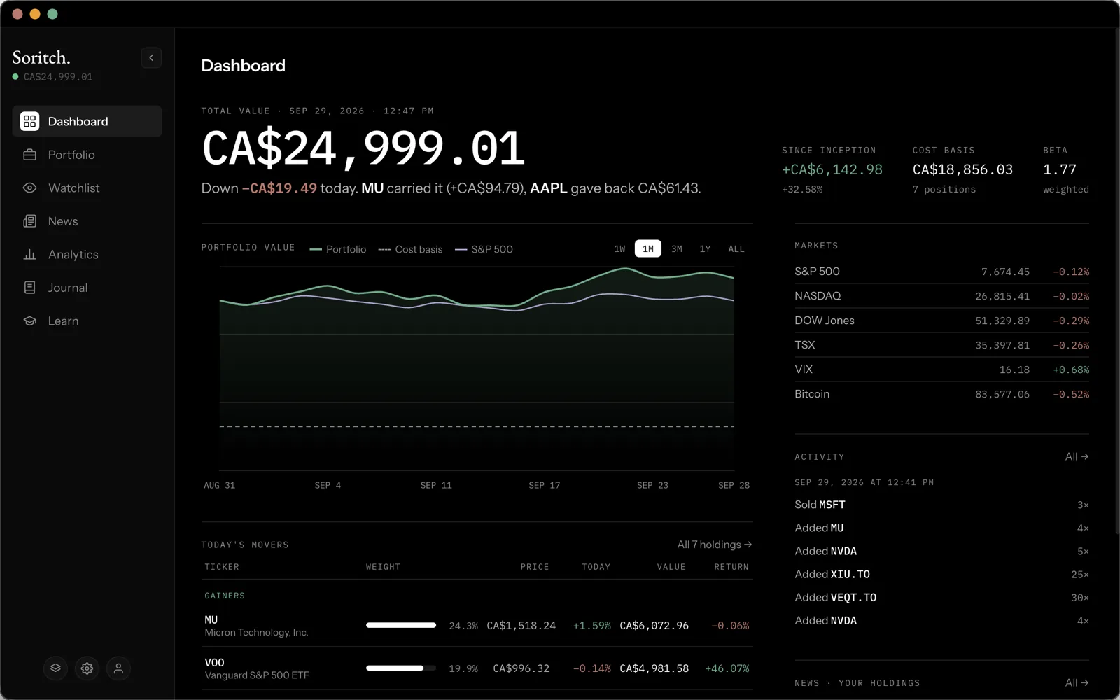The width and height of the screenshot is (1120, 700).
Task: Click the bold MU ticker in summary sentence
Action: (372, 188)
